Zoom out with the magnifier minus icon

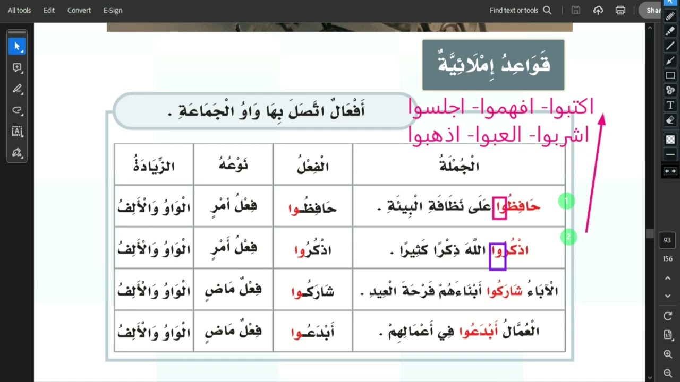668,373
